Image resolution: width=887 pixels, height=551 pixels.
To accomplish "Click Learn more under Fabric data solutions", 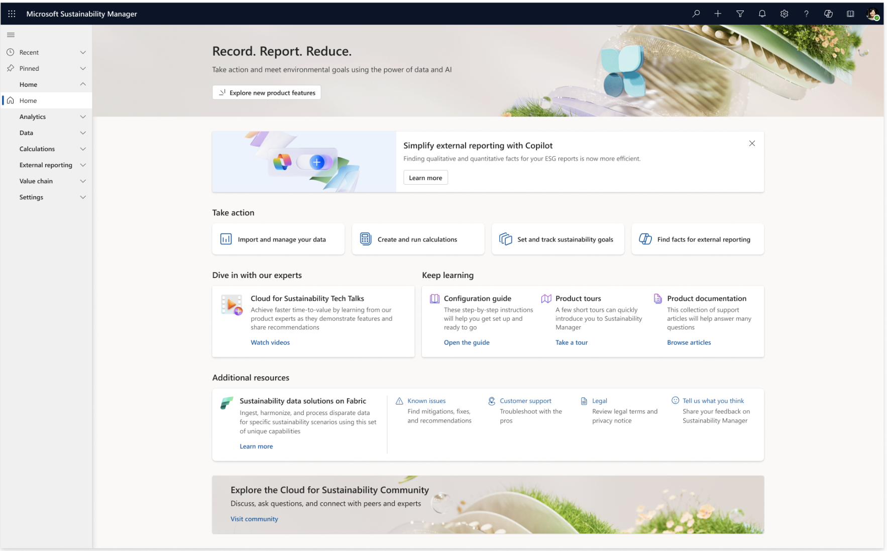I will (256, 446).
